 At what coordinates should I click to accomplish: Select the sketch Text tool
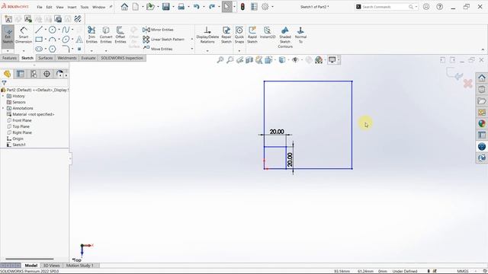click(x=79, y=40)
